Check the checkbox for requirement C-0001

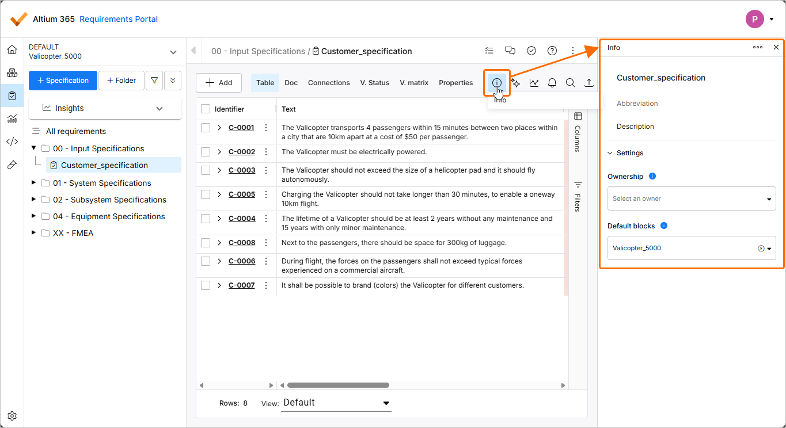(206, 128)
